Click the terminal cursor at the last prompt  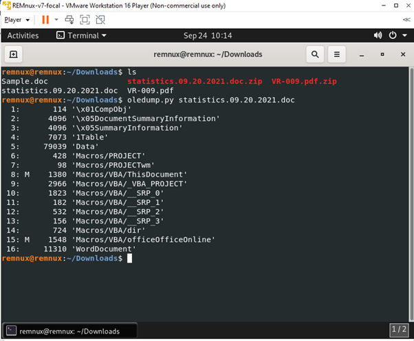130,258
